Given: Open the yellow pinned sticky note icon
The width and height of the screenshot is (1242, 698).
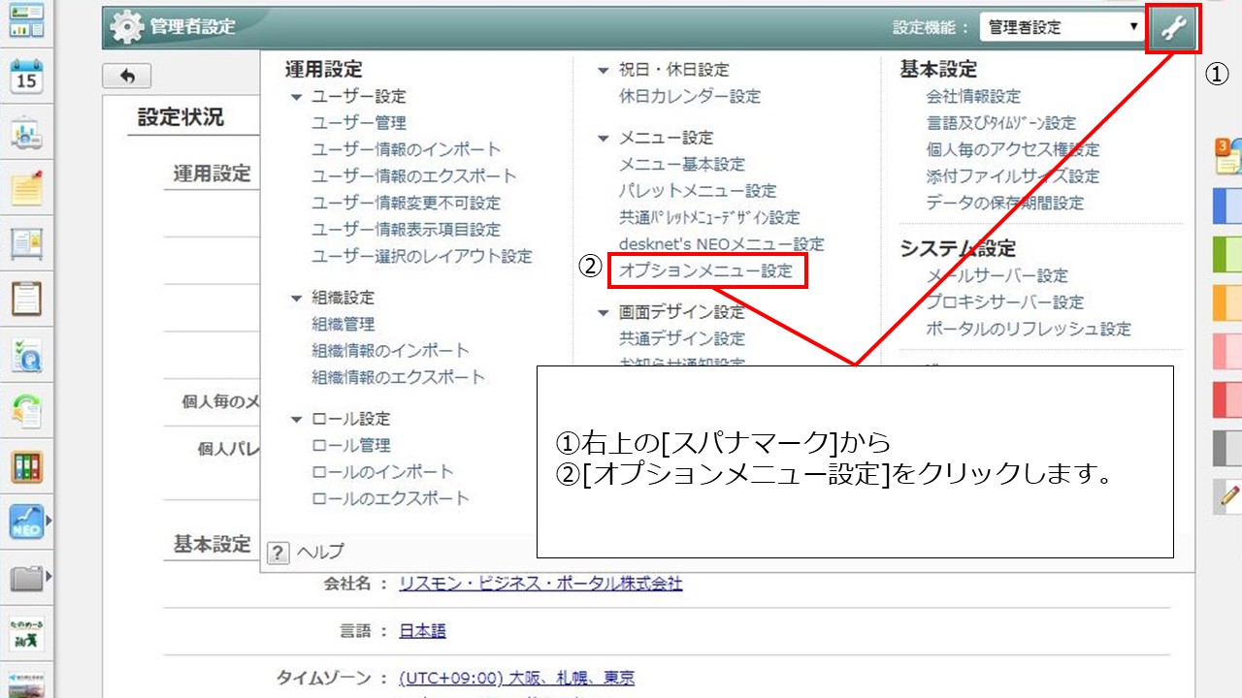Looking at the screenshot, I should click(26, 188).
